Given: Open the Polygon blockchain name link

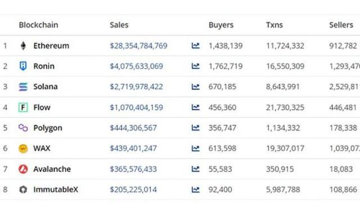Looking at the screenshot, I should point(48,128).
